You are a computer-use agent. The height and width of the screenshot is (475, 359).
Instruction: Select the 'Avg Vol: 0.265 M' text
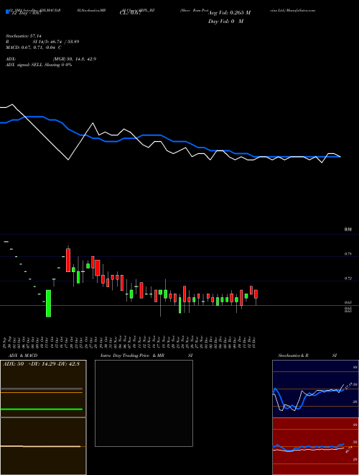(x=229, y=13)
